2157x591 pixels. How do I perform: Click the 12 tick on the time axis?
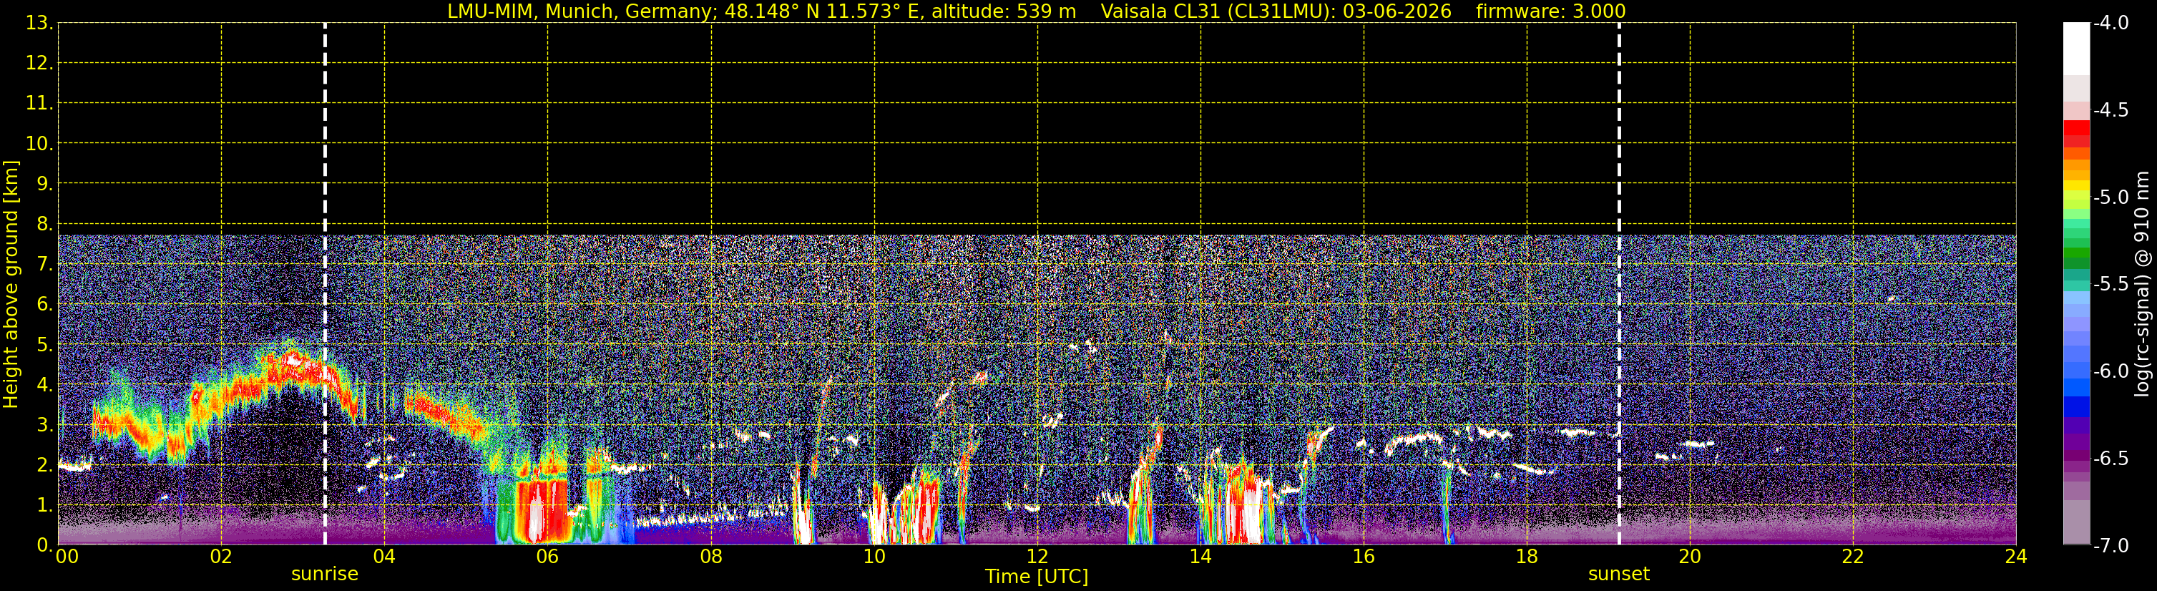pyautogui.click(x=1037, y=556)
